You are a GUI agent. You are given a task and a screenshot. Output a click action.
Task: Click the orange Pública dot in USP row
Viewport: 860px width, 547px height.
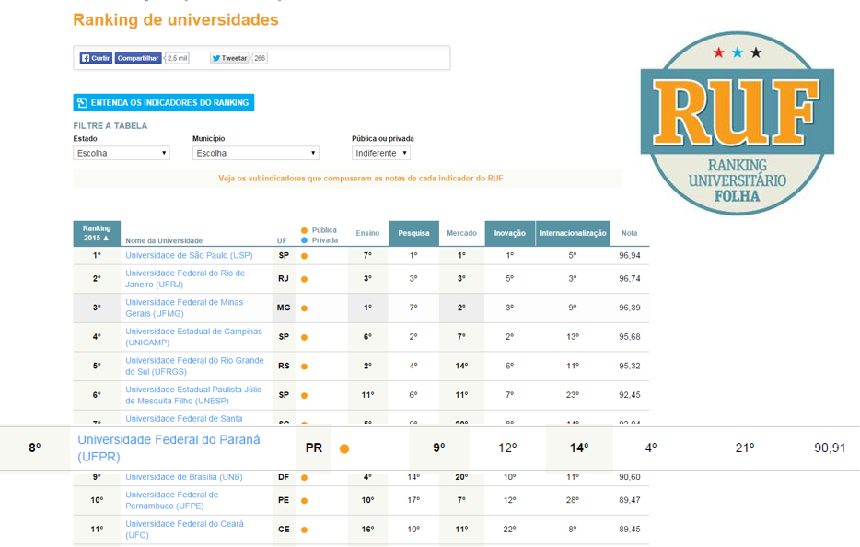[x=305, y=256]
